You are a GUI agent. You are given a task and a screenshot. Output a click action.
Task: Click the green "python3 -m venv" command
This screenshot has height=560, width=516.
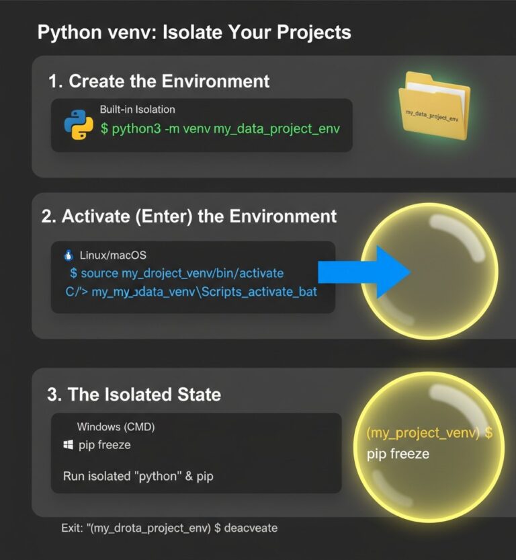220,129
